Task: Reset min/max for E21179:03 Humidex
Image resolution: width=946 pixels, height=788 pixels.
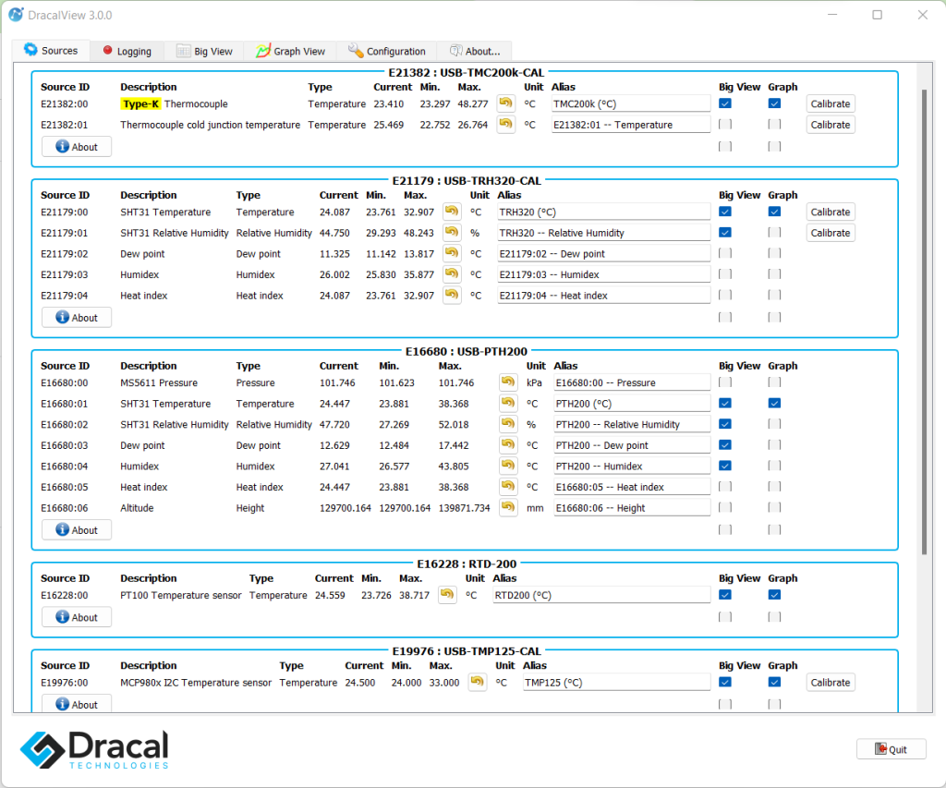Action: click(x=452, y=274)
